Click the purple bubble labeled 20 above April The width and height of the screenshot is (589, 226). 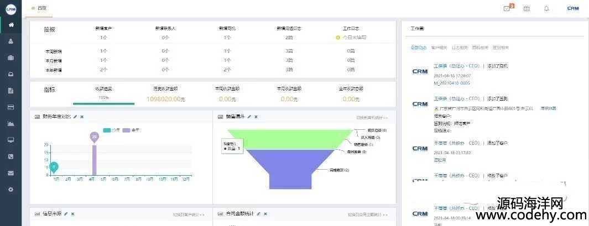94,138
